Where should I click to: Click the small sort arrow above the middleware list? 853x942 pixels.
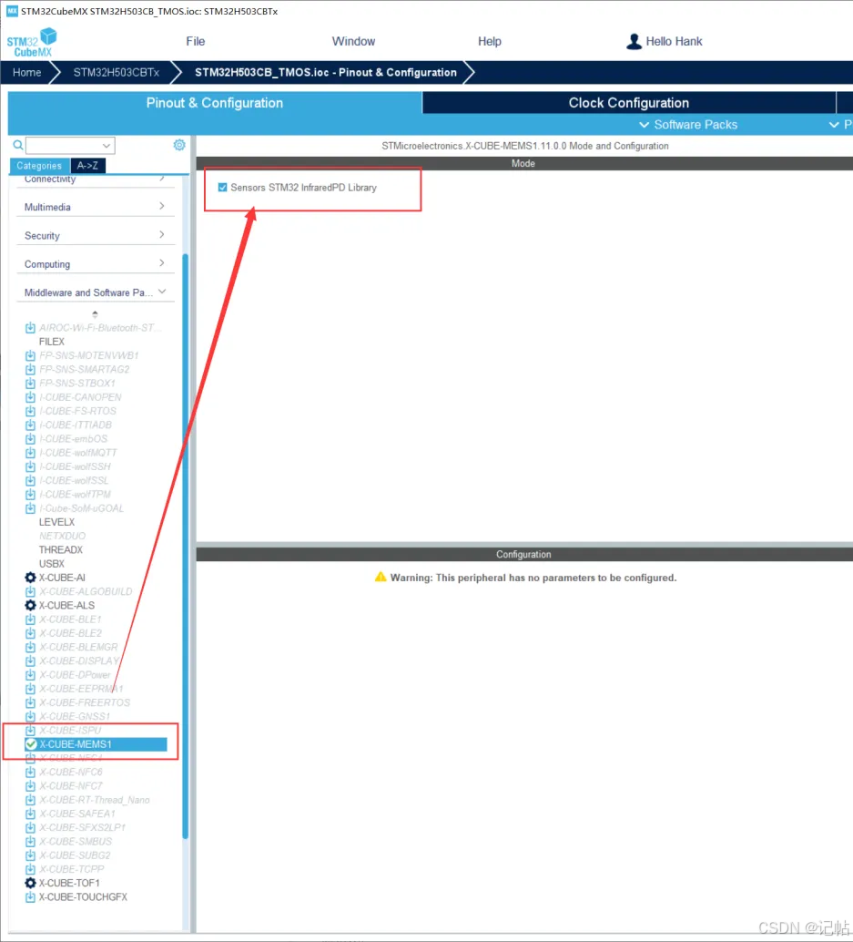coord(95,313)
